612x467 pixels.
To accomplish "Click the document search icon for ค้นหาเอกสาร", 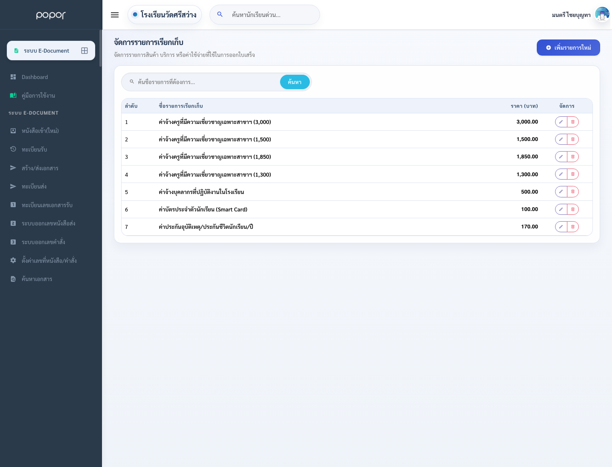I will pyautogui.click(x=13, y=279).
